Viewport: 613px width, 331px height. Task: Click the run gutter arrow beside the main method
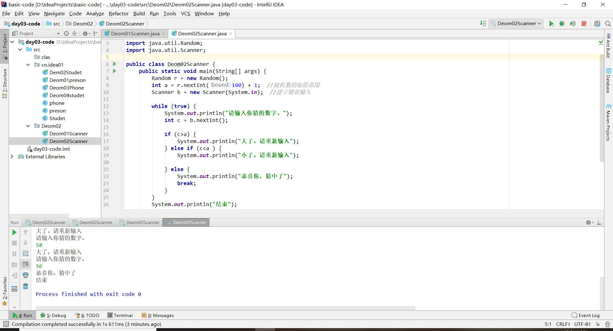click(x=115, y=71)
